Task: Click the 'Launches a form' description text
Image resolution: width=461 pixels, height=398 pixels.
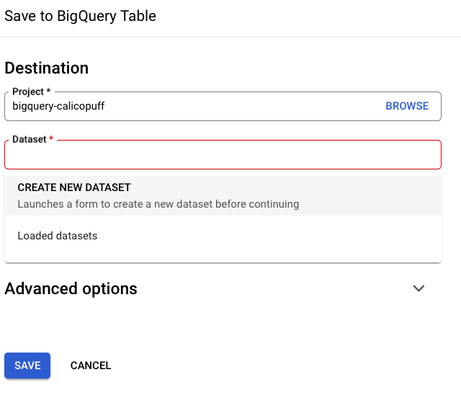Action: click(158, 204)
